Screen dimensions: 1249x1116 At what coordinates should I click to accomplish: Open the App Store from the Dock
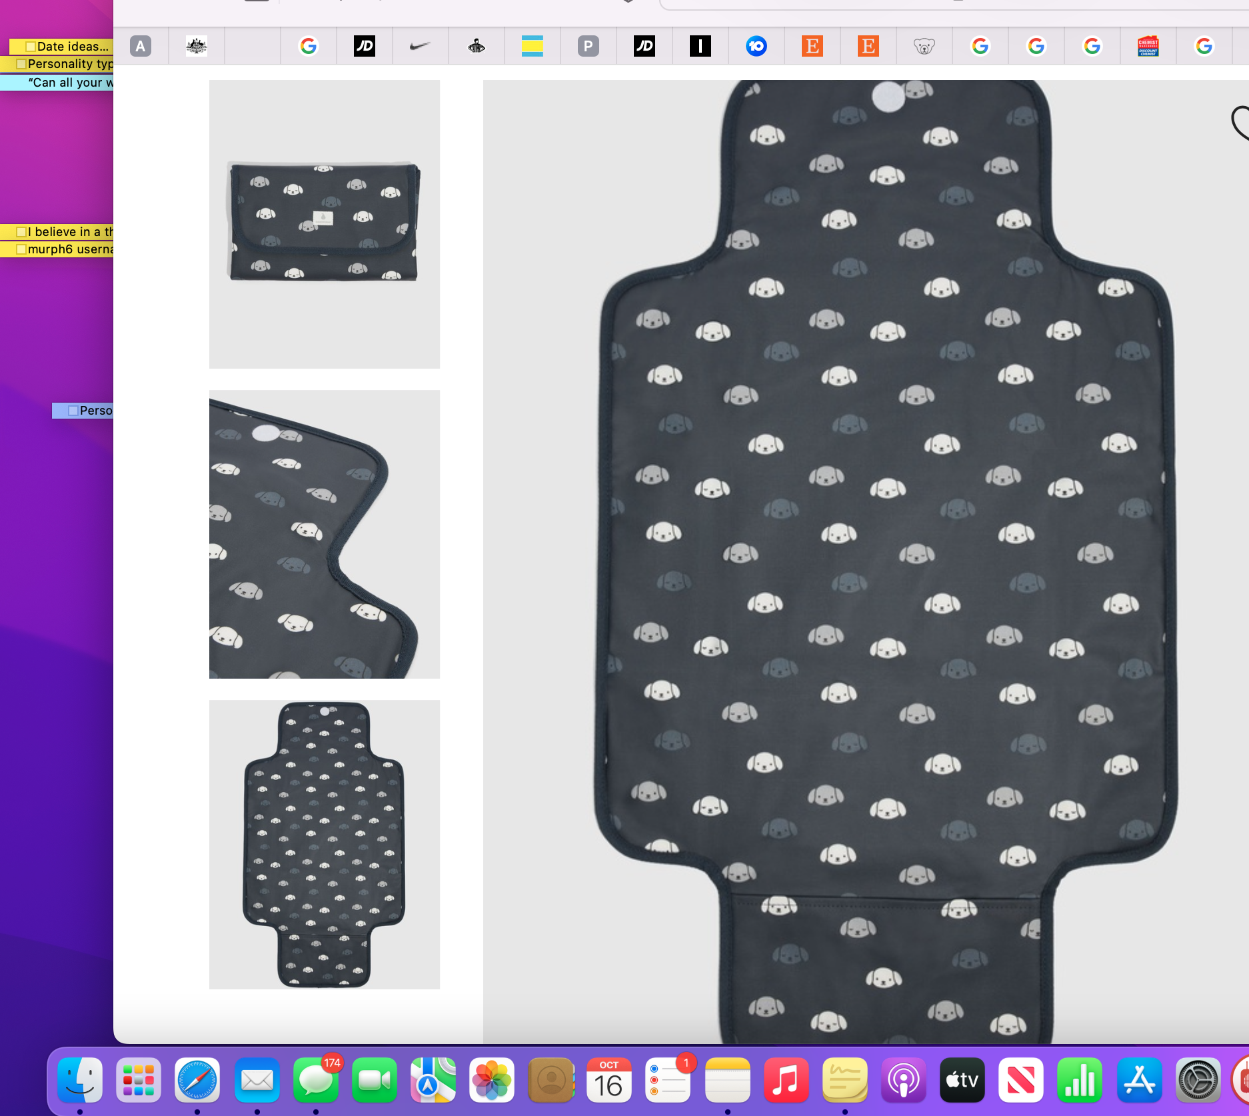coord(1139,1080)
